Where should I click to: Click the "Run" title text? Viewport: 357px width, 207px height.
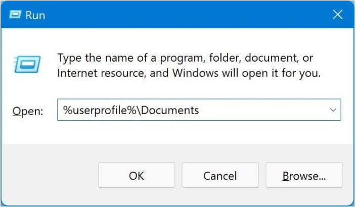(x=35, y=15)
